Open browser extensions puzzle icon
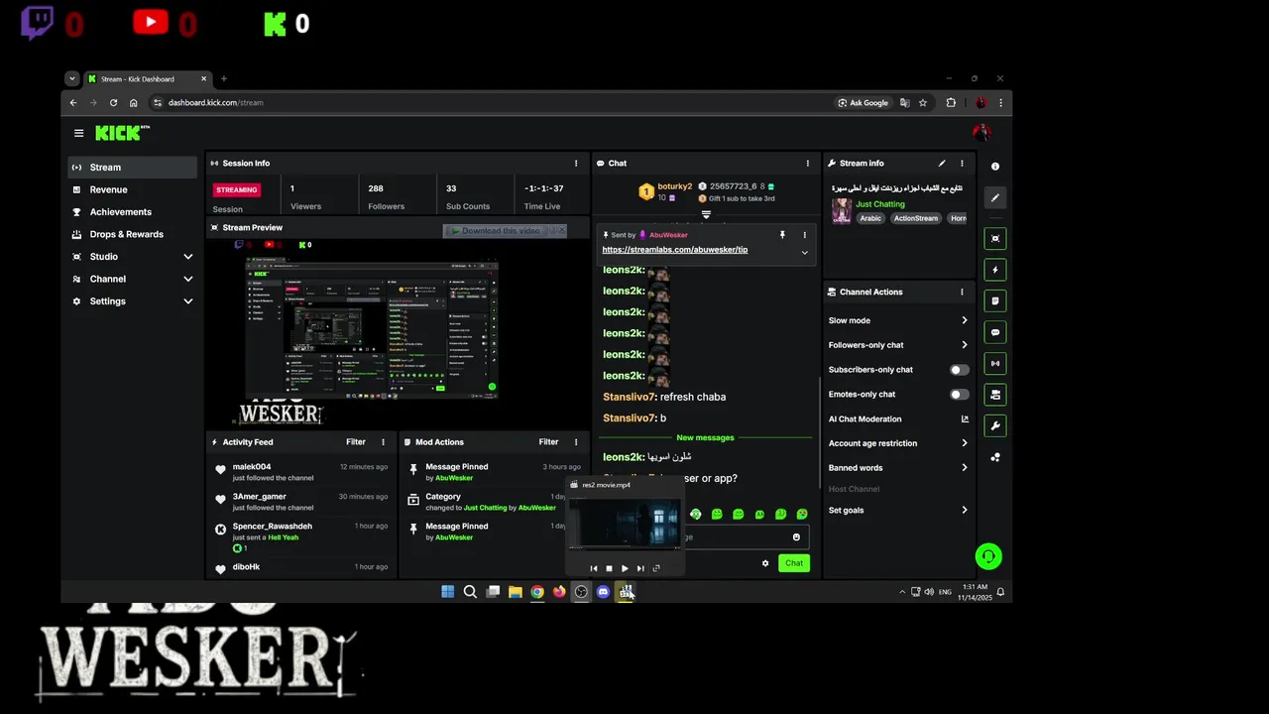The width and height of the screenshot is (1269, 714). click(x=951, y=103)
